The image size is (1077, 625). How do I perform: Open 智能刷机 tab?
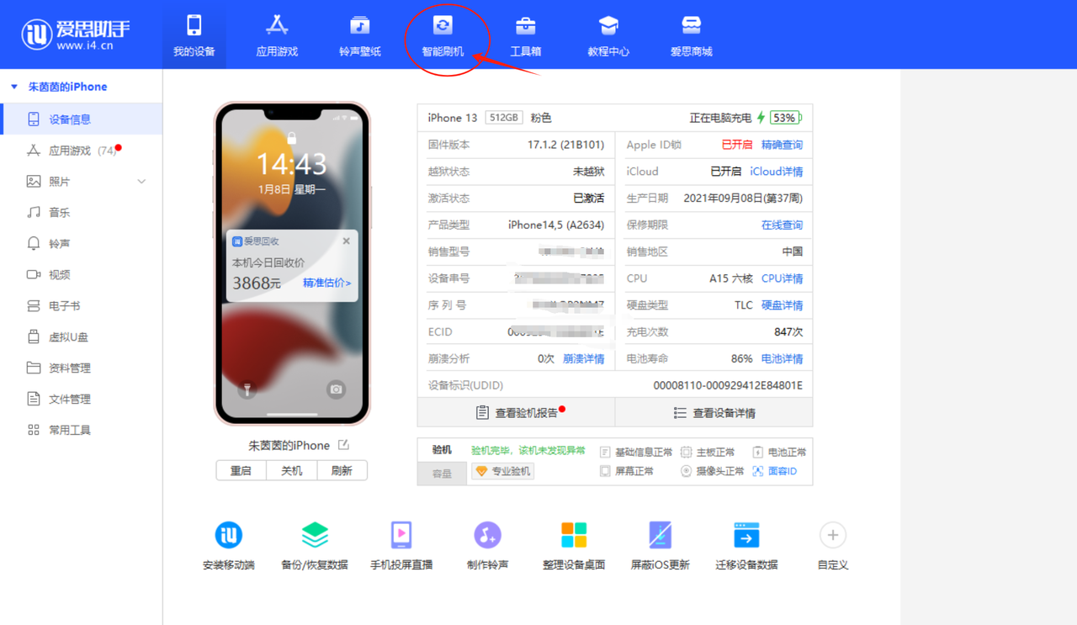[x=443, y=34]
